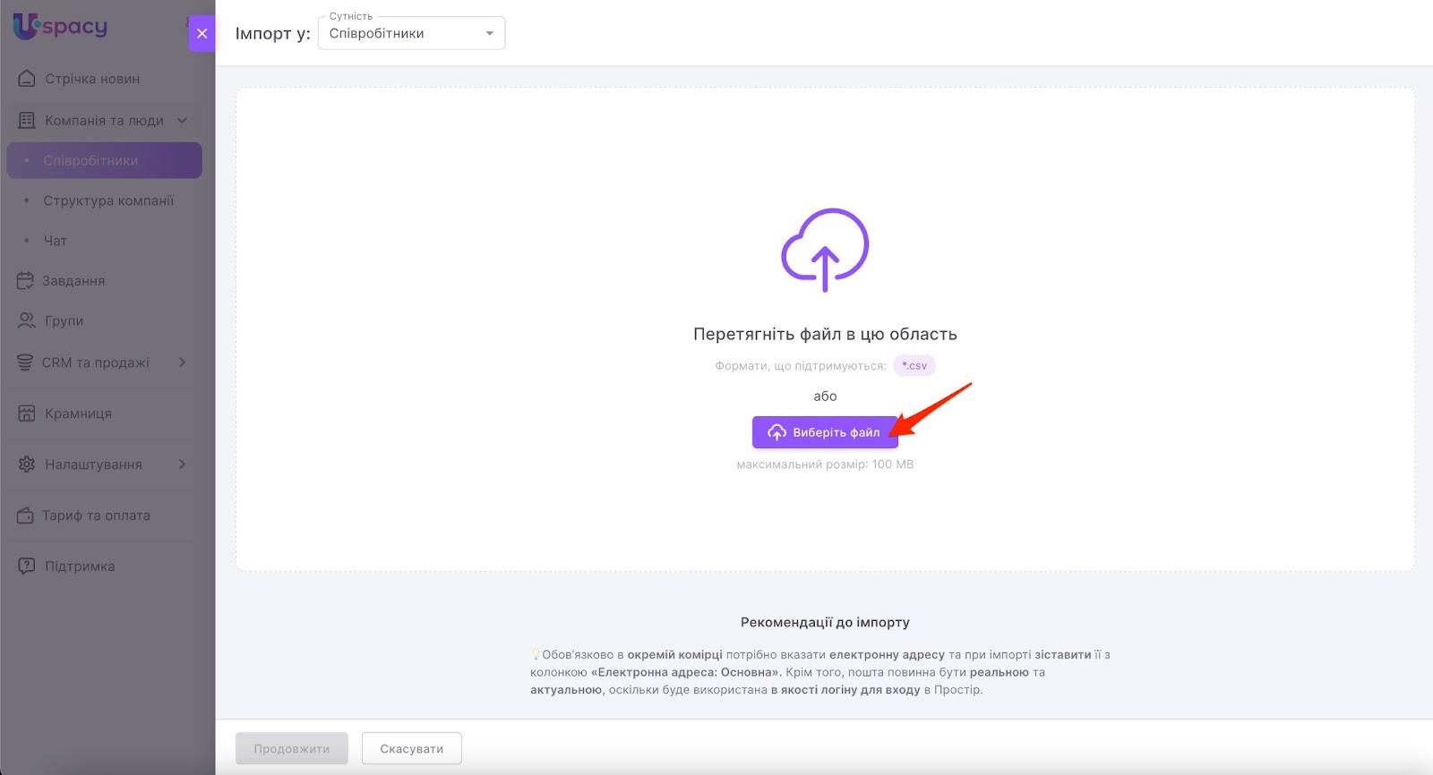
Task: Click the gear icon beside Налаштування
Action: 27,464
